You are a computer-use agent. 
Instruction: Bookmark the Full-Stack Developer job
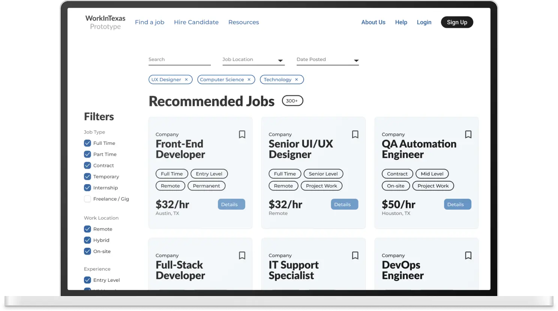pyautogui.click(x=242, y=256)
